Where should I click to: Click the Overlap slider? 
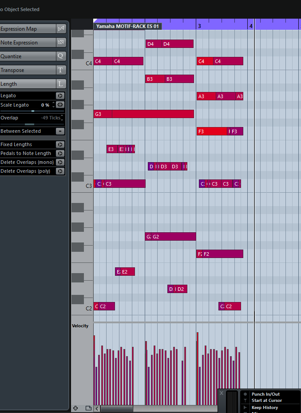tap(32, 124)
